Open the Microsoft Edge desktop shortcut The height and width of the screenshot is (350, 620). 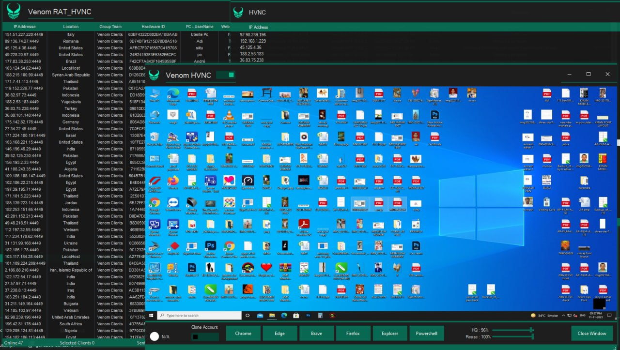click(173, 94)
